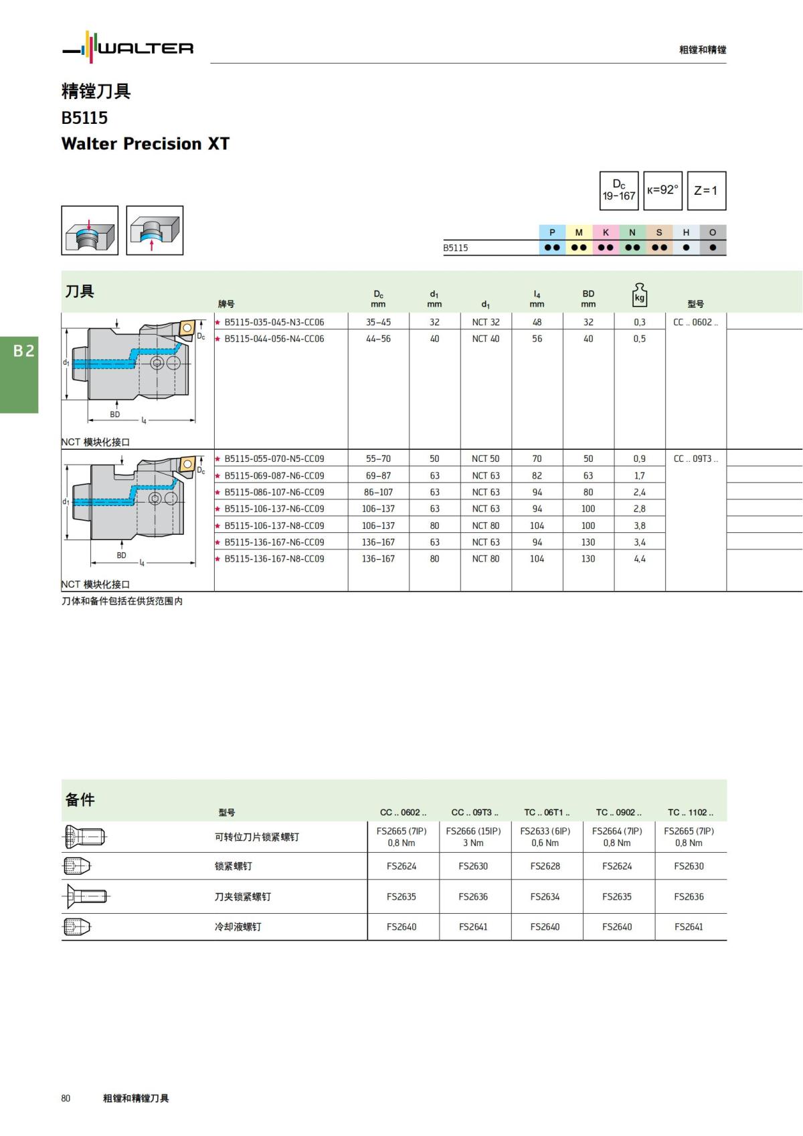Click the 精镗刀具 page title

[96, 91]
